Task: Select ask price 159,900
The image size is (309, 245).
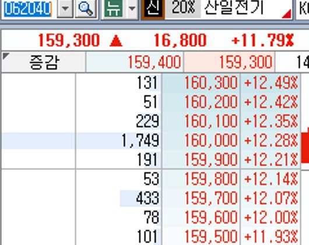Action: tap(211, 159)
